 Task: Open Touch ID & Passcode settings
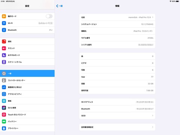pyautogui.click(x=27, y=115)
